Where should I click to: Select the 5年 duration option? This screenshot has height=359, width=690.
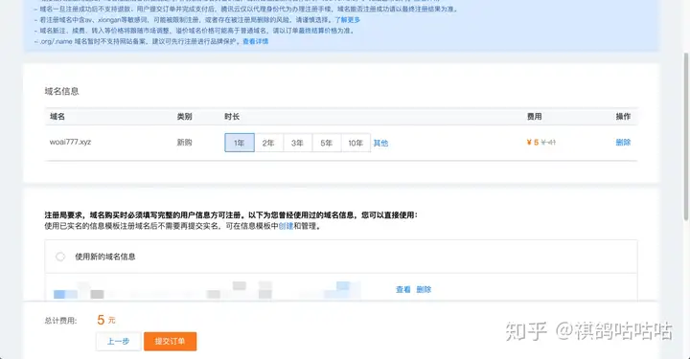point(327,143)
